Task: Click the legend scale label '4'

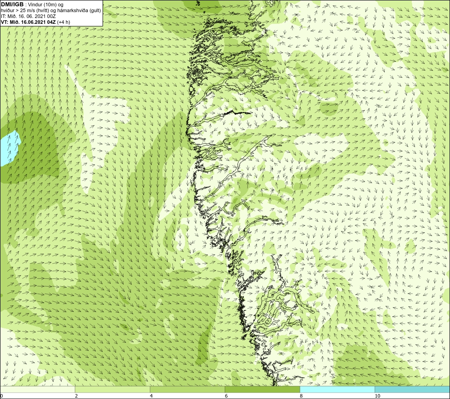Action: (x=152, y=396)
